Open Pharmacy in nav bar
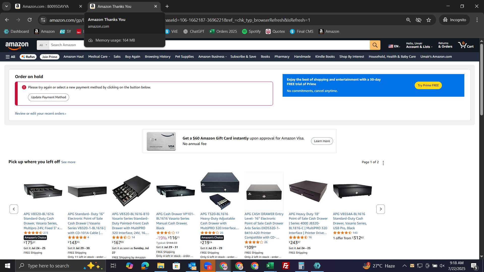484x272 pixels. pos(282,57)
